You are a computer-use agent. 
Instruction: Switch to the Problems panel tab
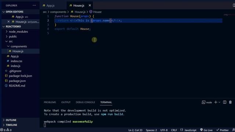click(50, 102)
